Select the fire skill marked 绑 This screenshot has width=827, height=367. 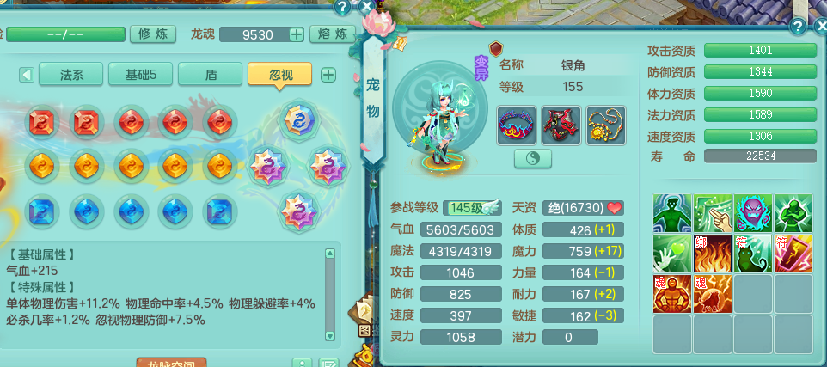(x=713, y=254)
